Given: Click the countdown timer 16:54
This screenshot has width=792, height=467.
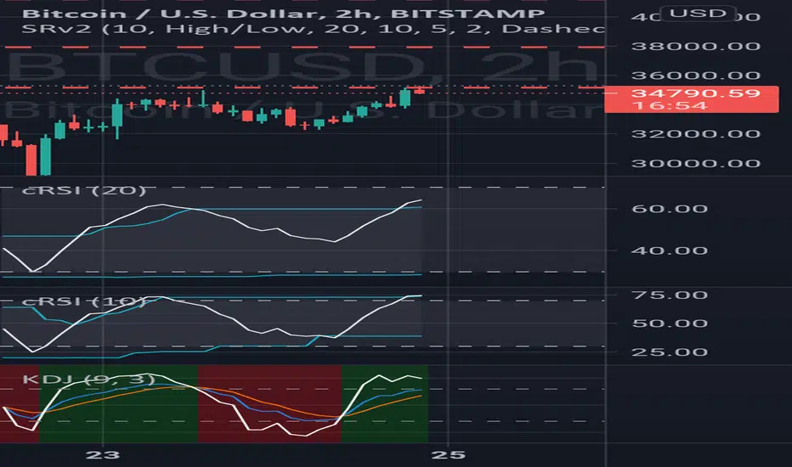Looking at the screenshot, I should pos(669,105).
